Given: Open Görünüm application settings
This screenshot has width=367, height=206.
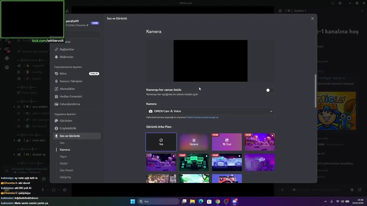Looking at the screenshot, I should (77, 121).
